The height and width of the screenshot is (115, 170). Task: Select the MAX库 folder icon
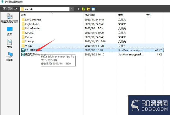[23, 33]
